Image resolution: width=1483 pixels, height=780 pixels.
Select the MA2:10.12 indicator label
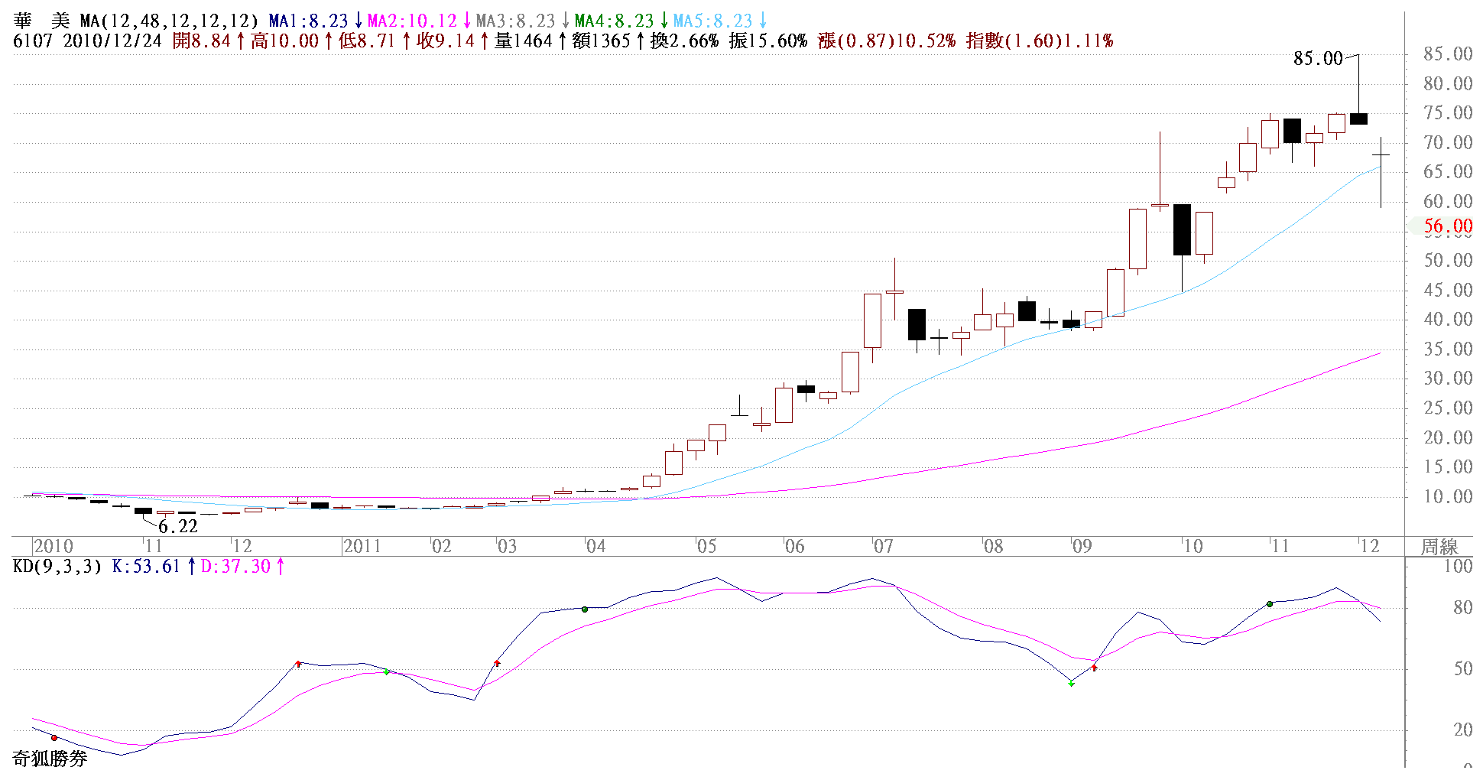(x=412, y=21)
